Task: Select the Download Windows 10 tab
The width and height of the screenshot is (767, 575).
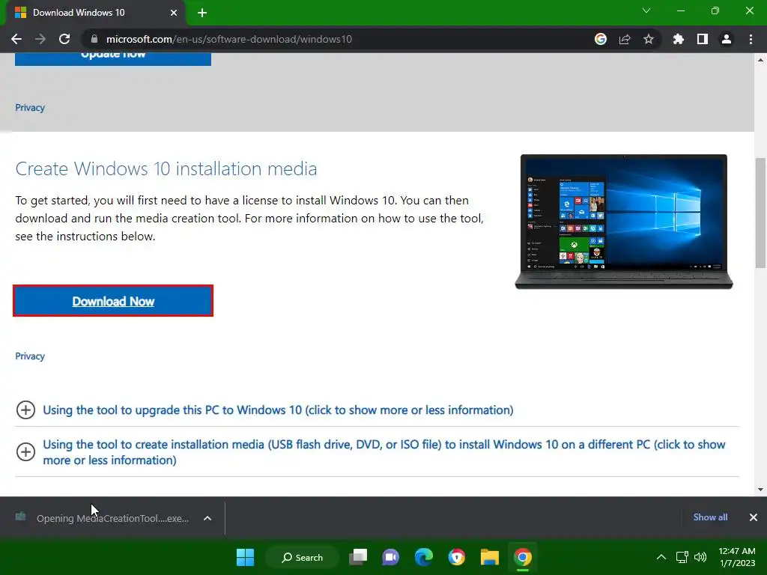Action: (x=95, y=13)
